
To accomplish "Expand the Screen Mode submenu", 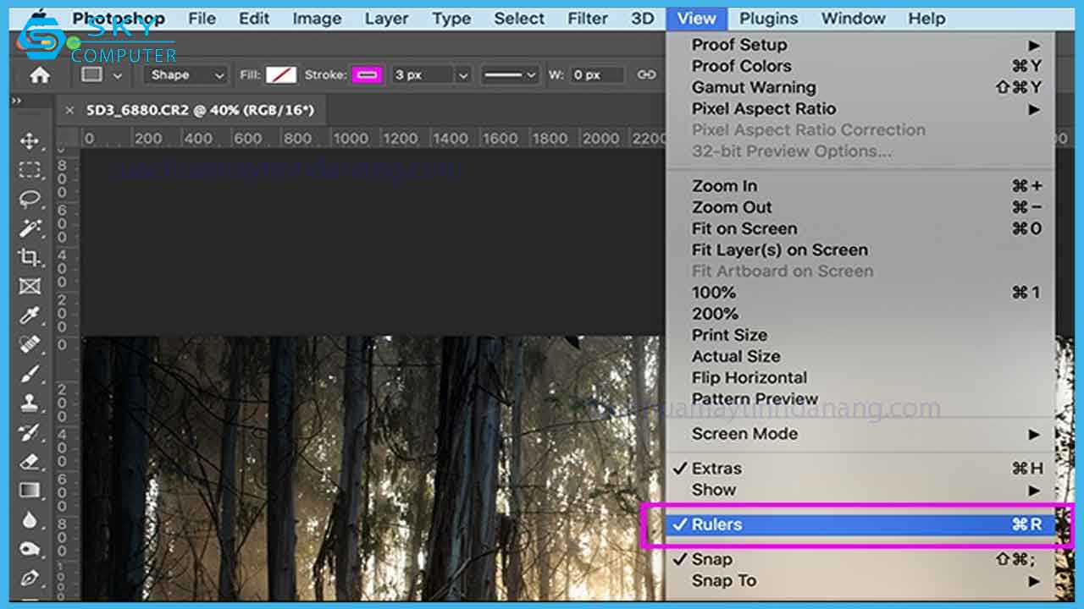I will 744,434.
